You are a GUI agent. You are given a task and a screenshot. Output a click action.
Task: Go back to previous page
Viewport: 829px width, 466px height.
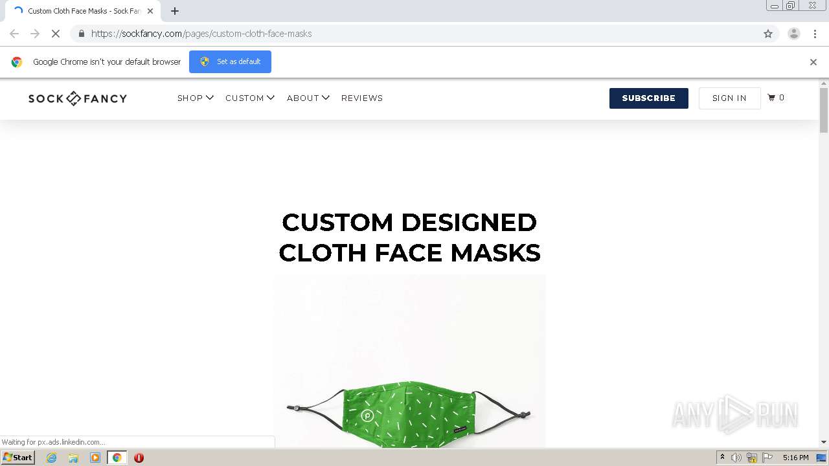coord(14,34)
